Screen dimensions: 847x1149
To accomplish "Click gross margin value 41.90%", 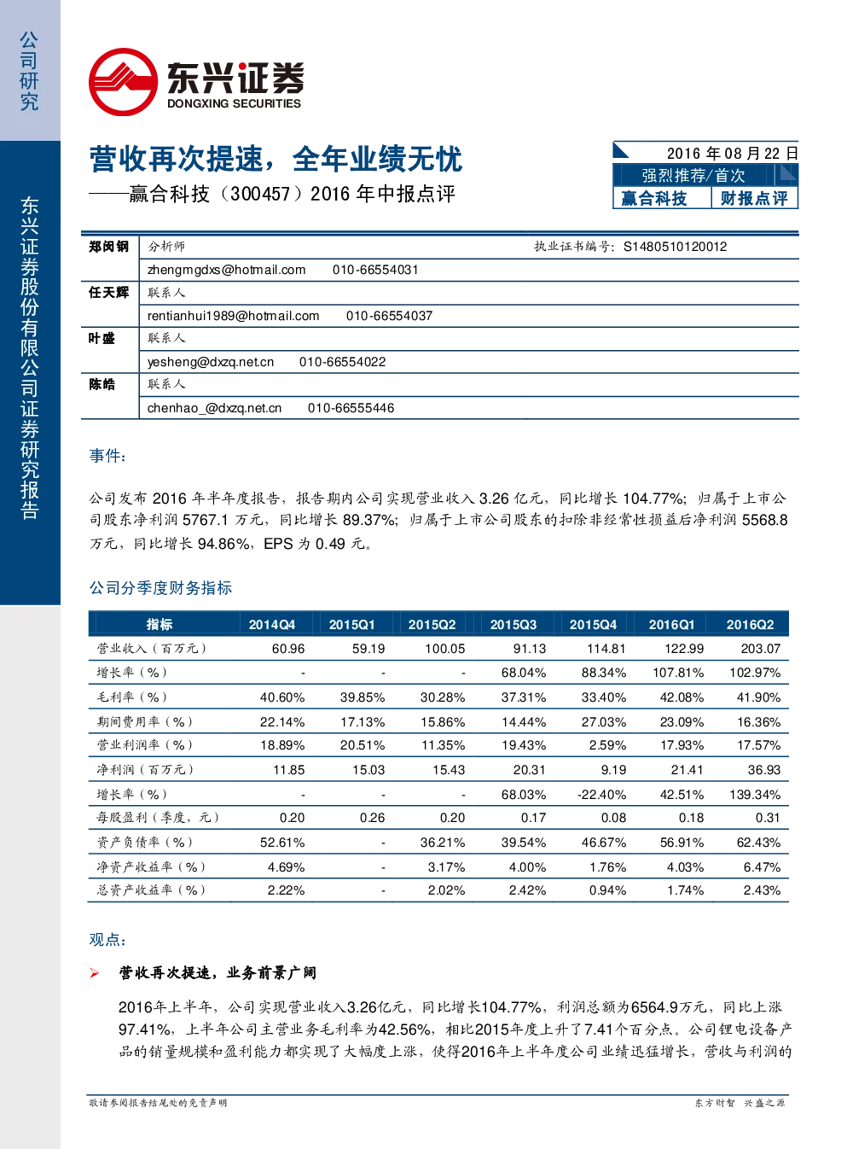I will pos(758,697).
